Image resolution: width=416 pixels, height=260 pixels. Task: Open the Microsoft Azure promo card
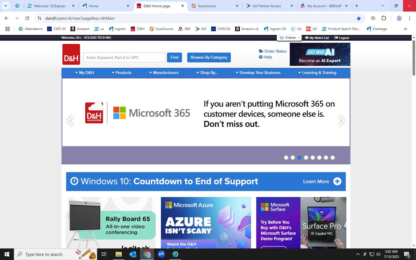click(206, 222)
